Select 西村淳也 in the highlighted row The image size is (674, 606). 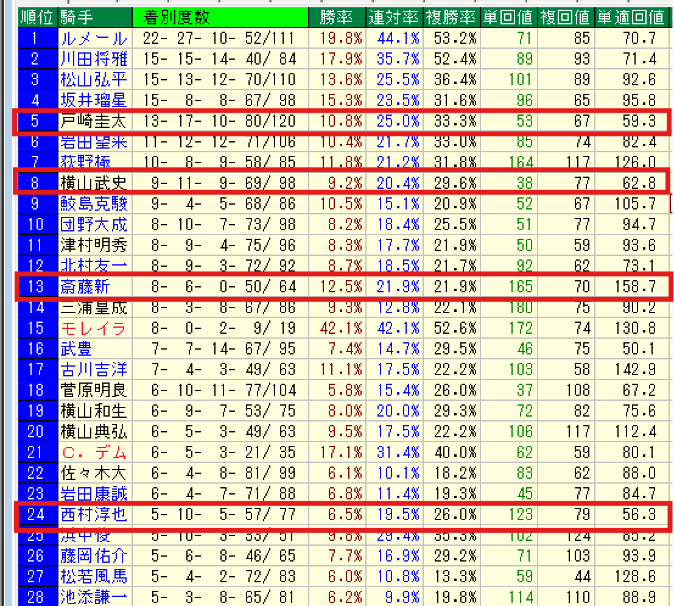pos(94,515)
